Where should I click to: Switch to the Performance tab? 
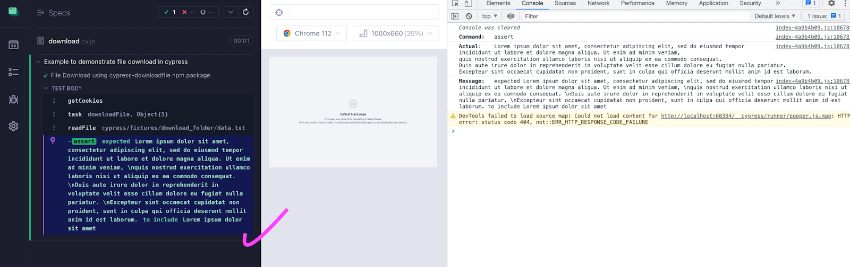637,3
